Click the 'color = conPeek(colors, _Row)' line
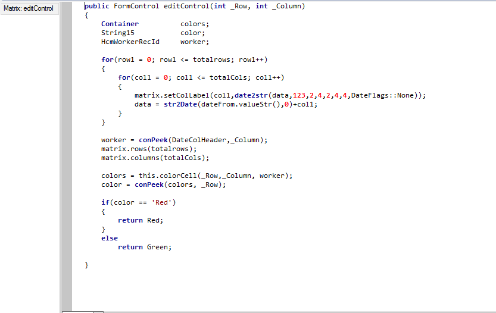Viewport: 496px width, 313px height. coord(164,184)
